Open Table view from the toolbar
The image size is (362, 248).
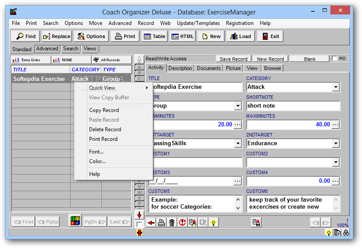154,36
